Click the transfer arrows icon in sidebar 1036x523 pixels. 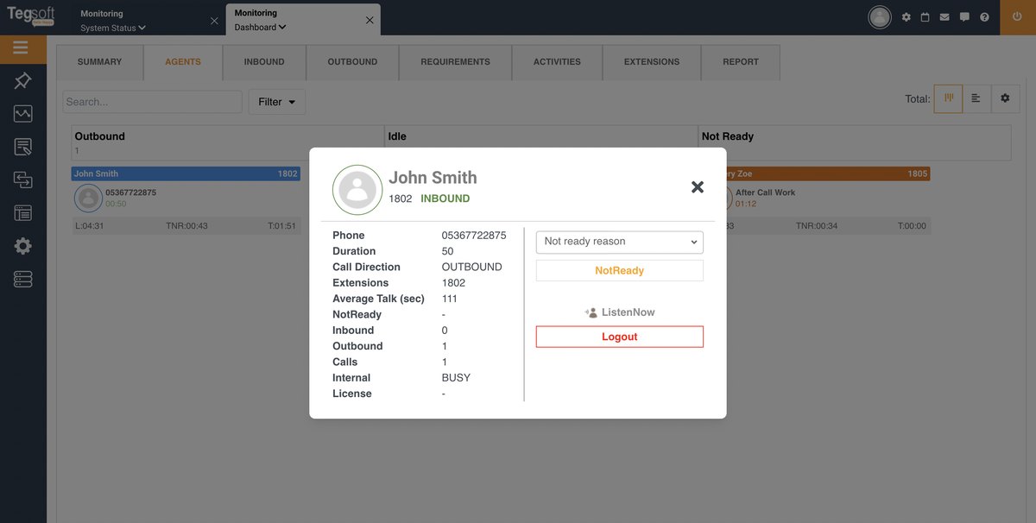pos(22,180)
